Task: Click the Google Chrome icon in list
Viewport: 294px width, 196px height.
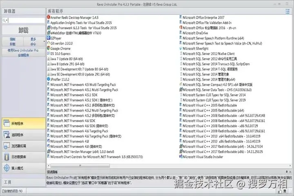Action: (x=49, y=48)
